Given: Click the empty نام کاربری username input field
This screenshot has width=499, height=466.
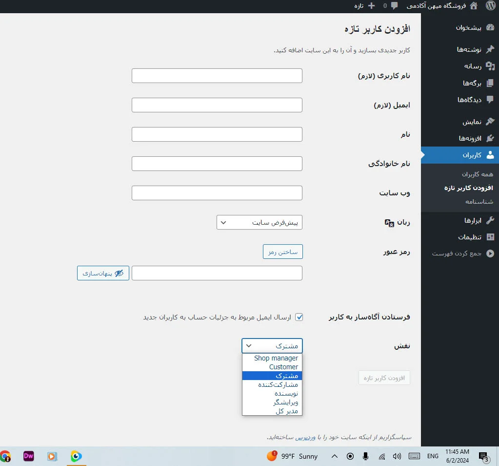Looking at the screenshot, I should click(x=217, y=75).
